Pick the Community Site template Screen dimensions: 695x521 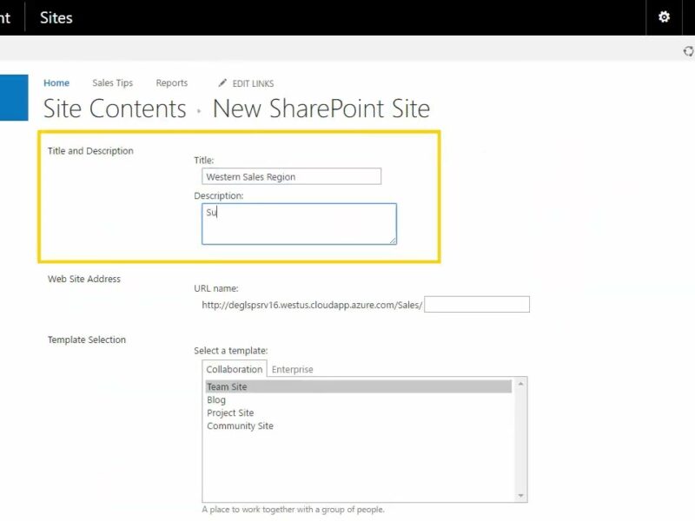pyautogui.click(x=240, y=426)
